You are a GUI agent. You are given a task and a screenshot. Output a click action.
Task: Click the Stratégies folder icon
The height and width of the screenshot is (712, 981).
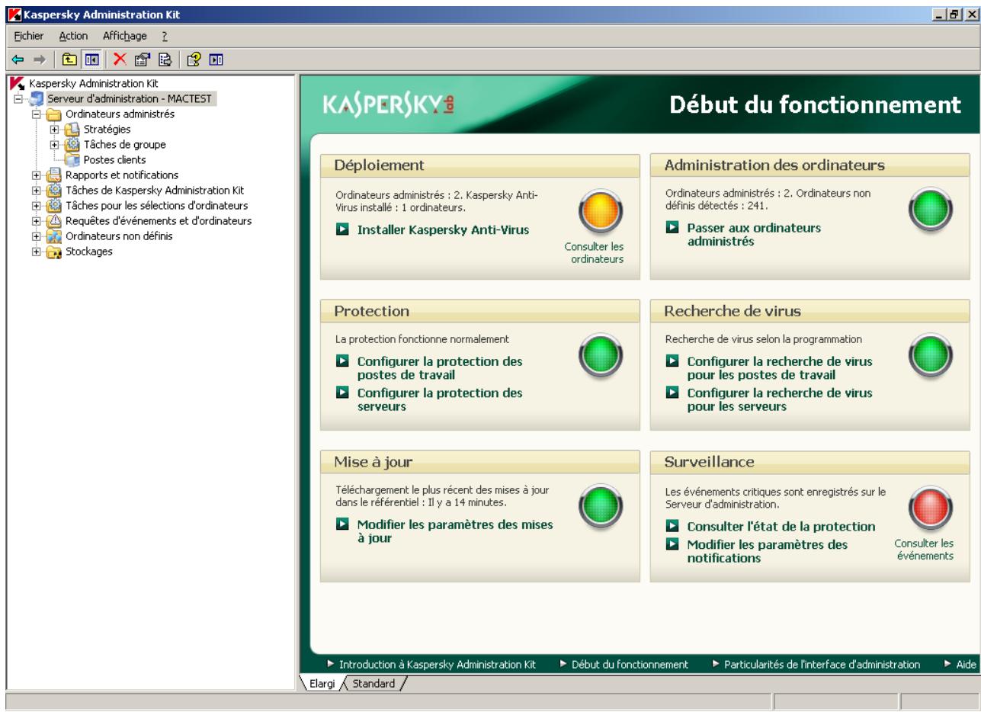[72, 130]
